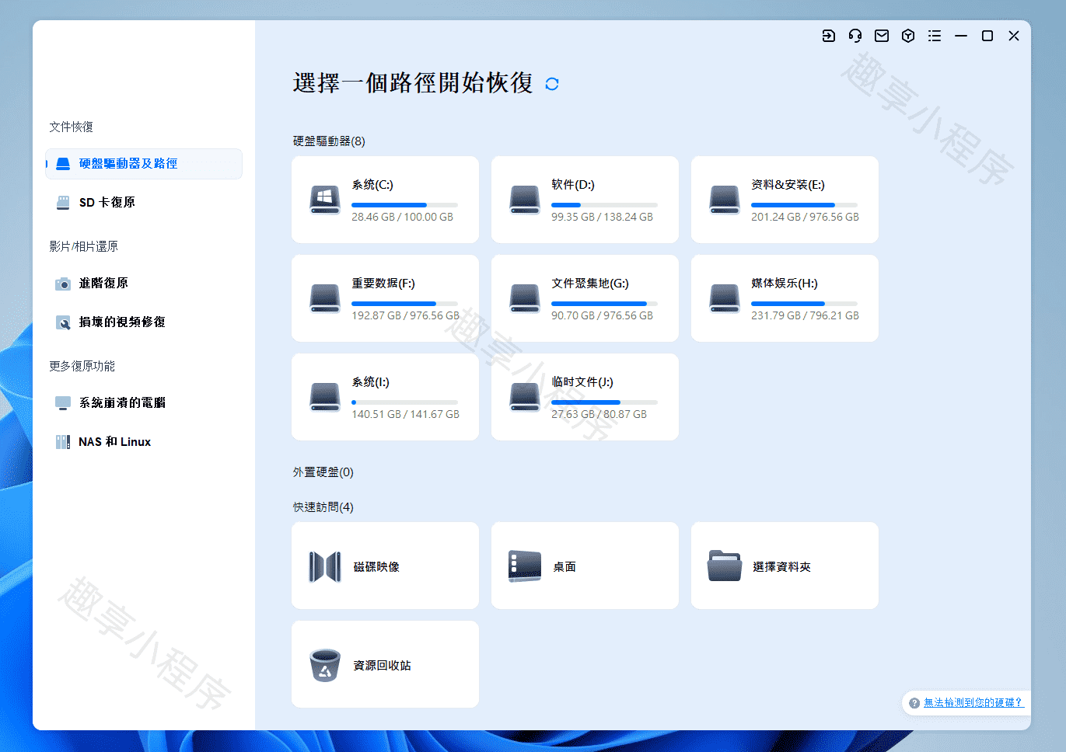Click the question mark help icon
Screen dimensions: 1066x752
[x=914, y=703]
